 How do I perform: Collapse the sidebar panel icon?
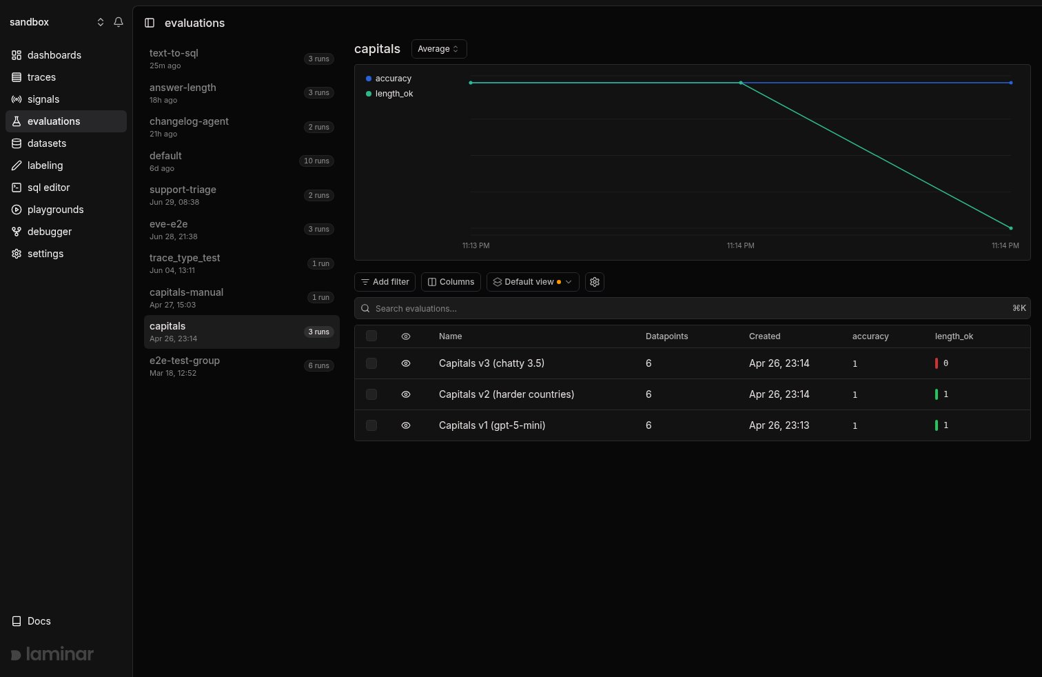point(150,23)
